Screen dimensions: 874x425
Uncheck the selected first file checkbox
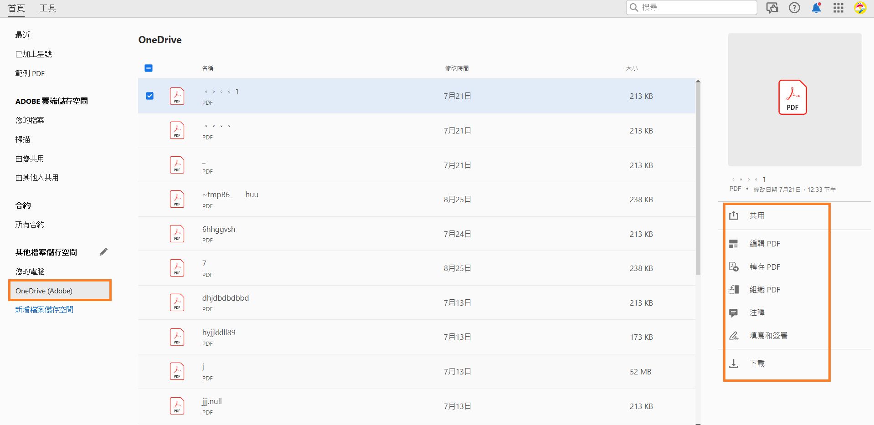[149, 96]
